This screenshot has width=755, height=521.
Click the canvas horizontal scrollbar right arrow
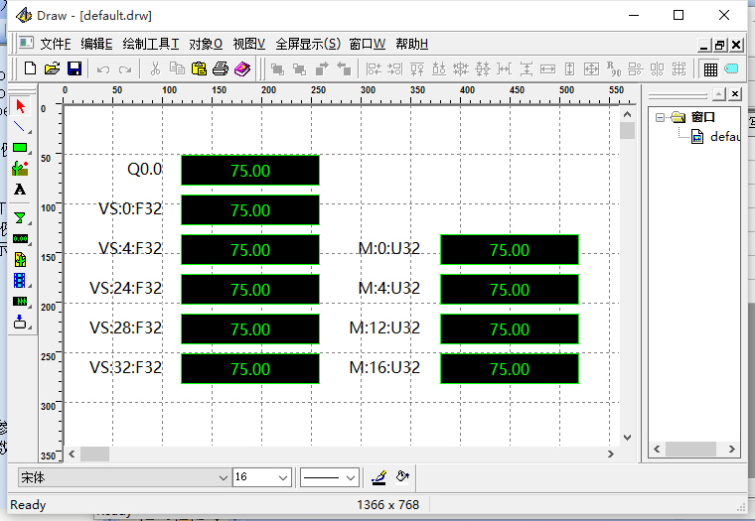(611, 455)
